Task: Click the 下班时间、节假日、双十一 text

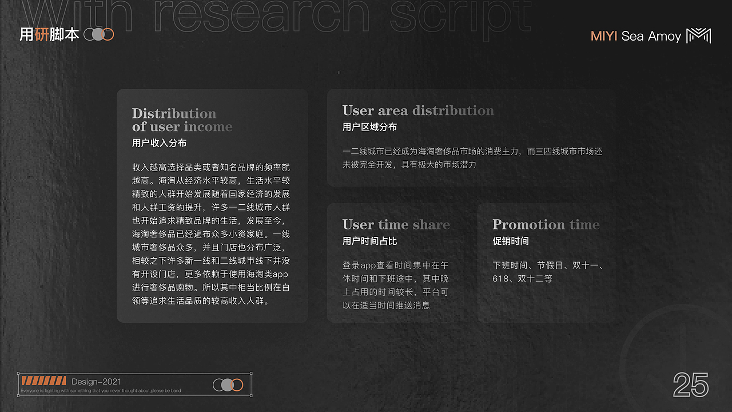Action: [x=548, y=266]
